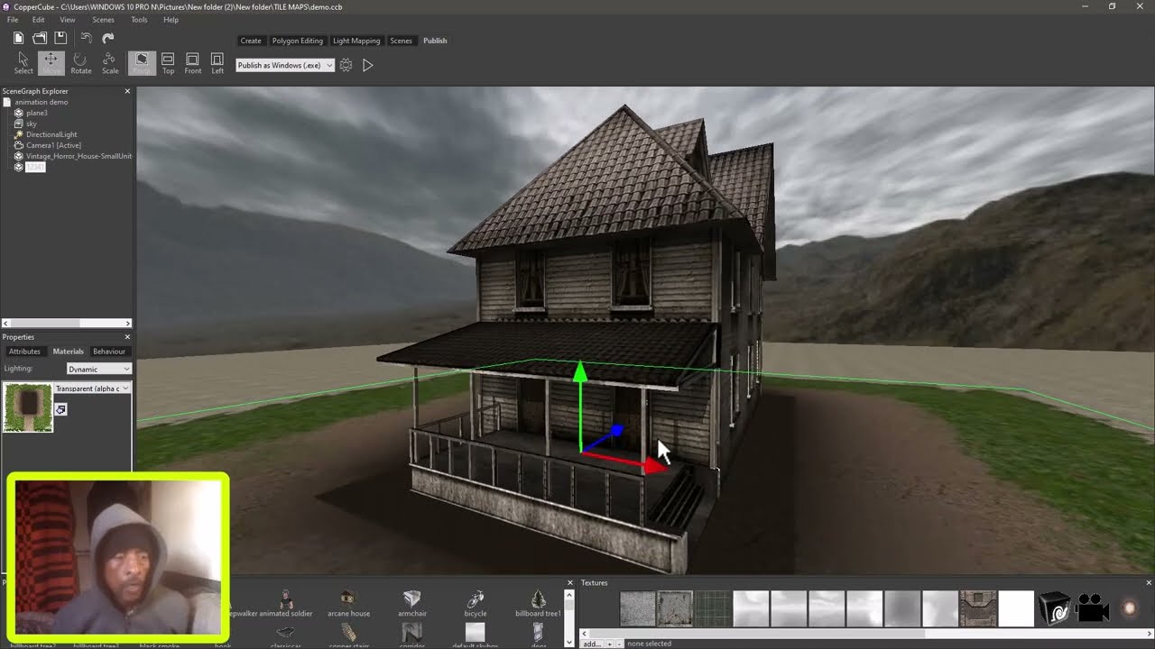Switch to the Create toolbar tab
The image size is (1155, 649).
(x=251, y=41)
